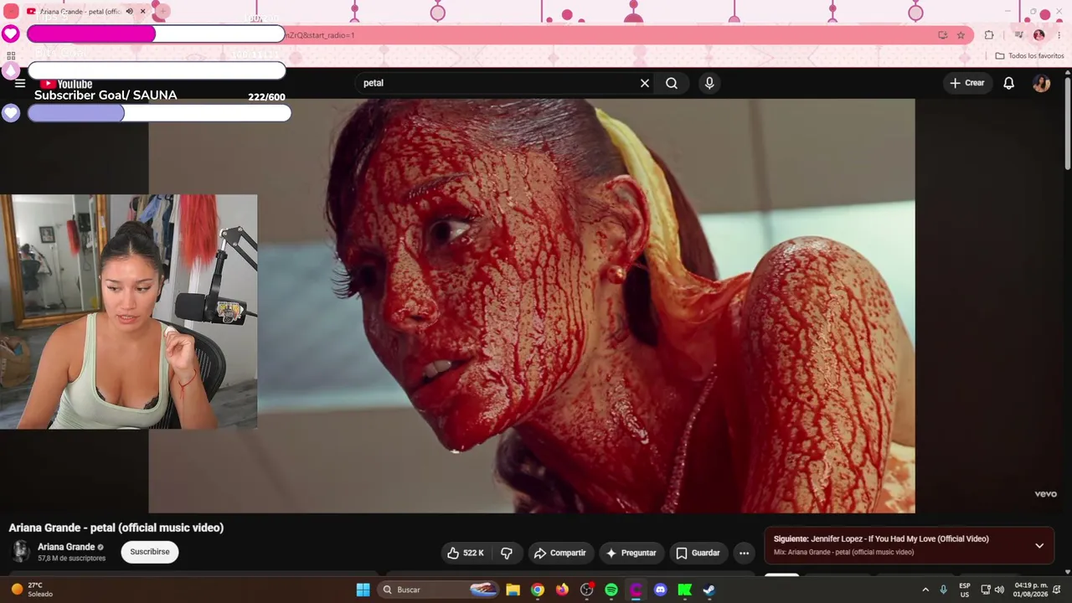Open the clock showing 04:19 p. m.
The height and width of the screenshot is (603, 1072).
click(1031, 590)
